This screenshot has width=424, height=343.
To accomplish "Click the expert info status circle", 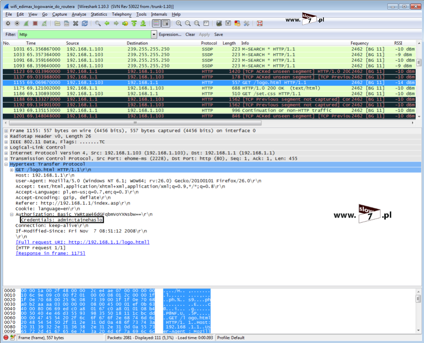I will pyautogui.click(x=6, y=337).
